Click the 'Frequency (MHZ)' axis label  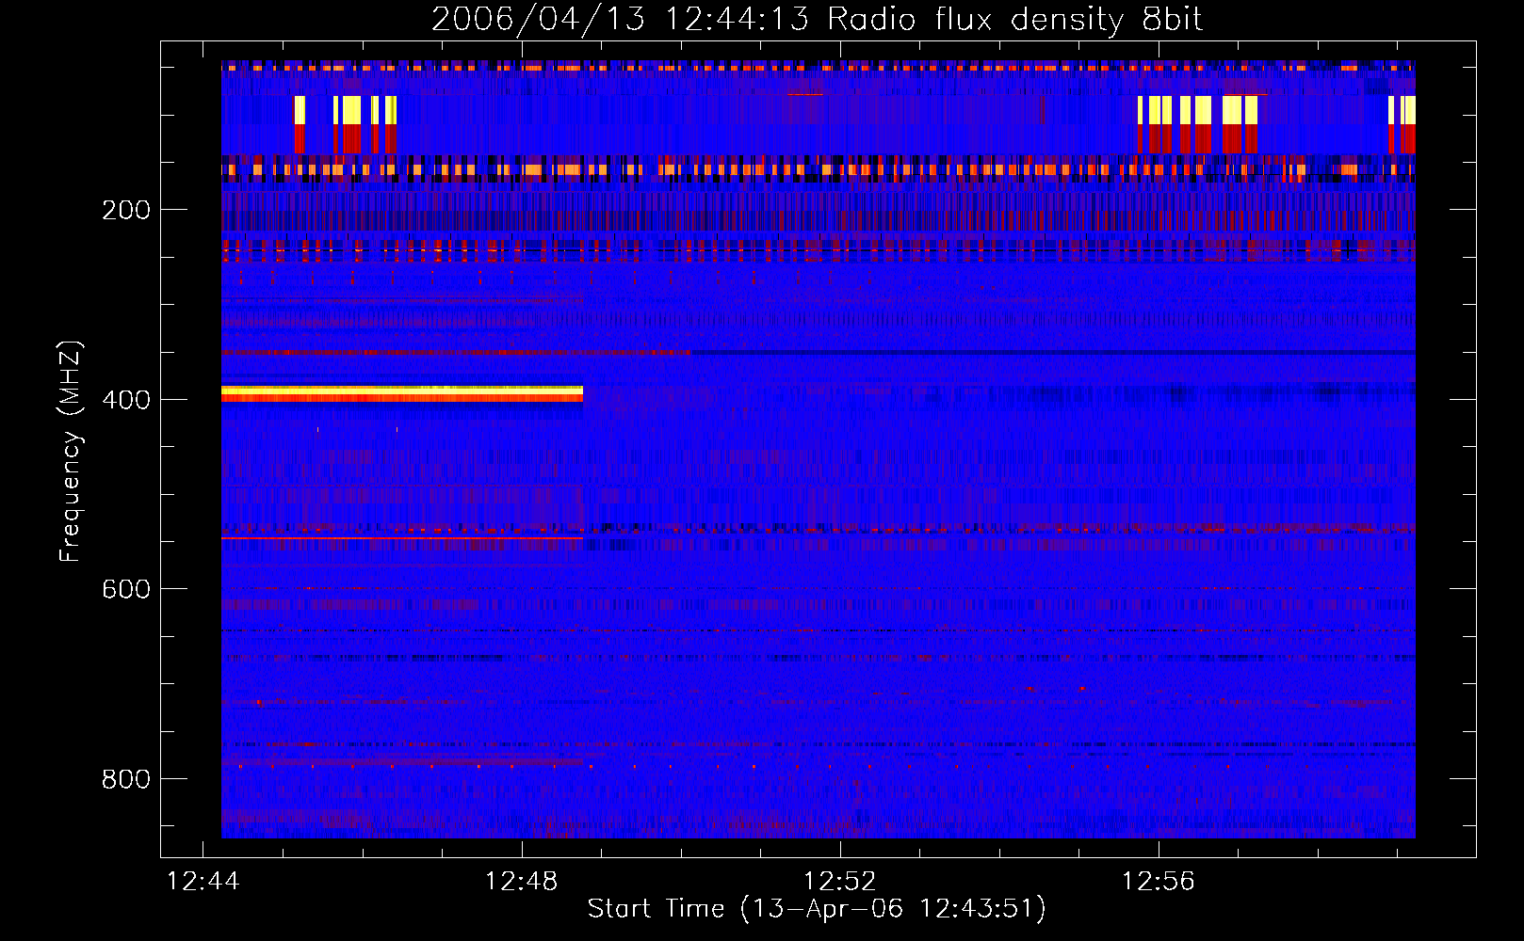pyautogui.click(x=70, y=451)
